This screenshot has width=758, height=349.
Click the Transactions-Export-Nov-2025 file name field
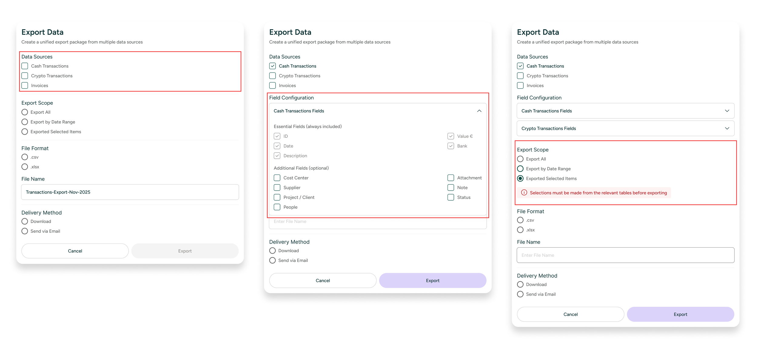tap(130, 192)
